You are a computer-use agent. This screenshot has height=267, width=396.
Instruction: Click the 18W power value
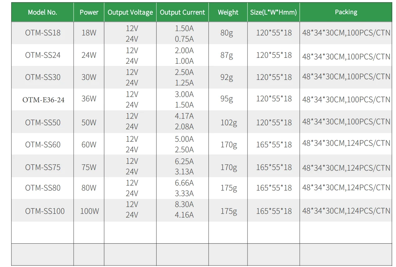pos(89,33)
